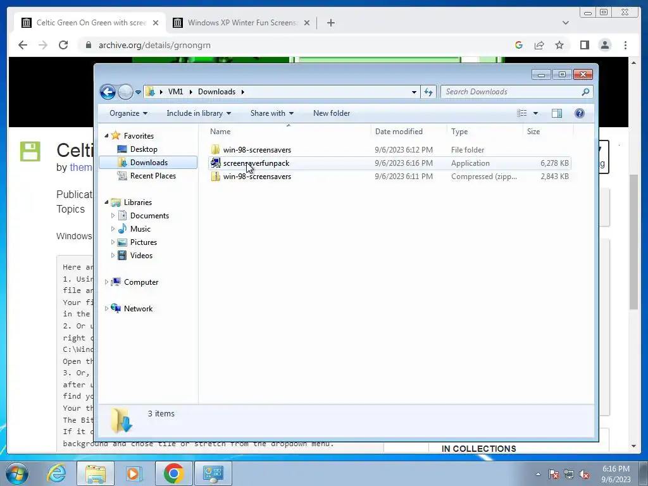Switch to Windows XP Winter Fun Screensaver tab
648x486 pixels.
click(241, 23)
